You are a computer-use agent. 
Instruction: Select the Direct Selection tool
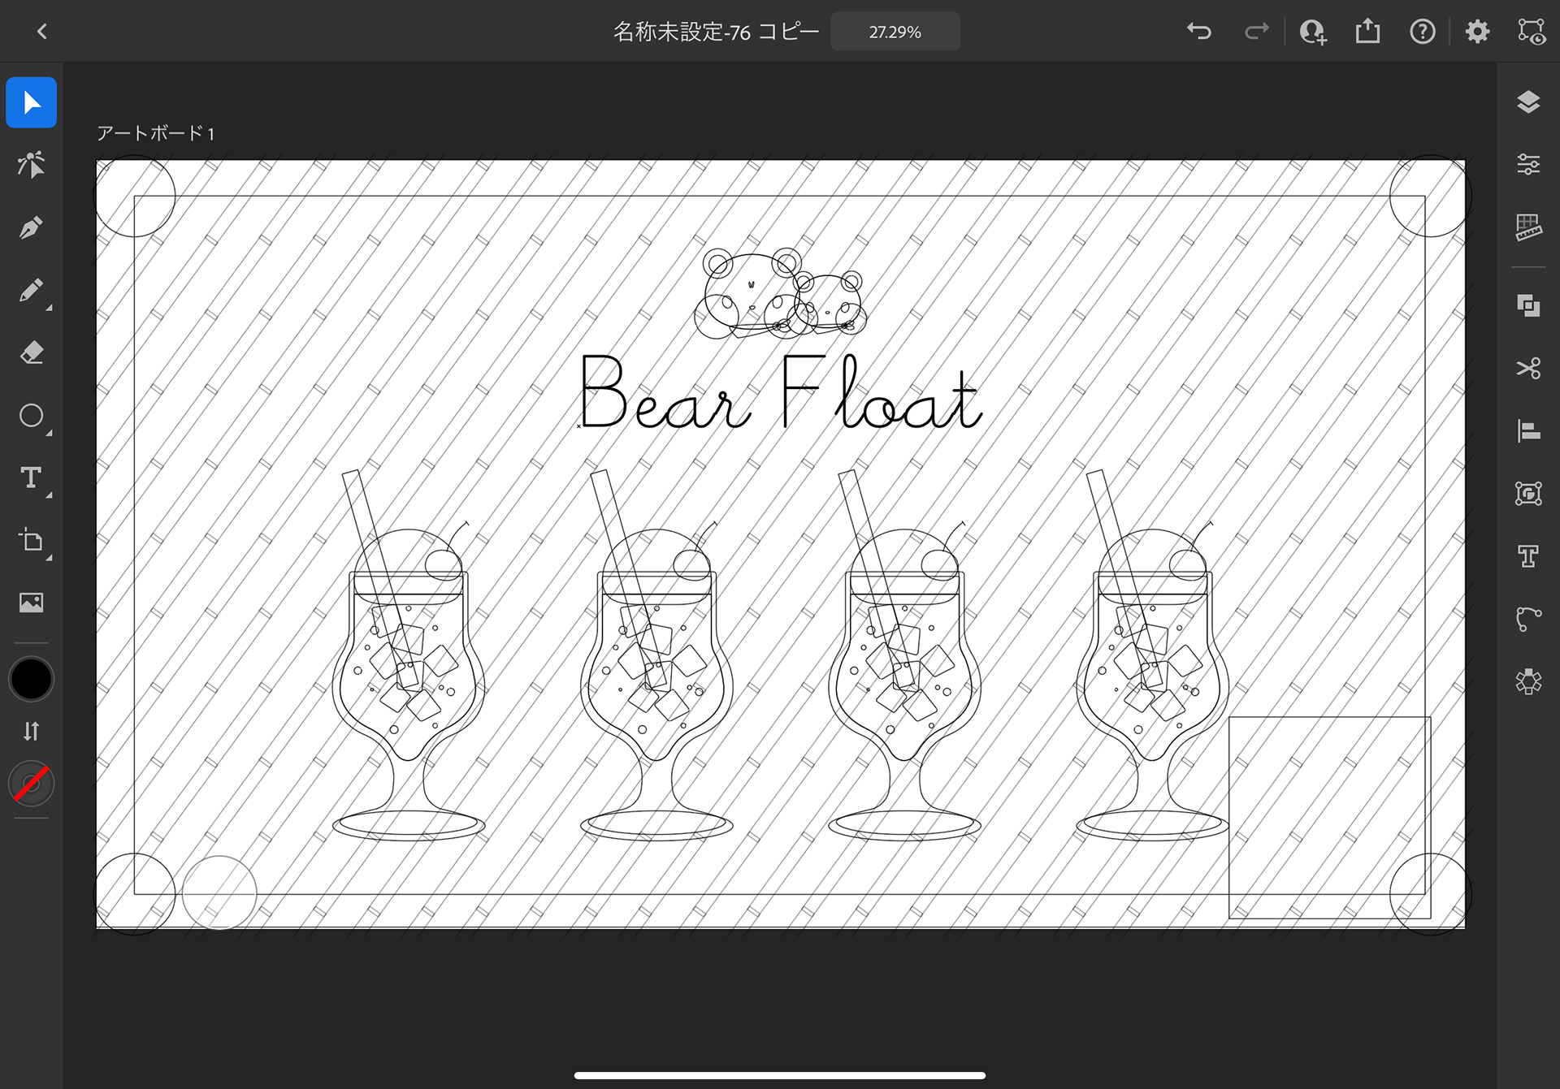[x=31, y=165]
